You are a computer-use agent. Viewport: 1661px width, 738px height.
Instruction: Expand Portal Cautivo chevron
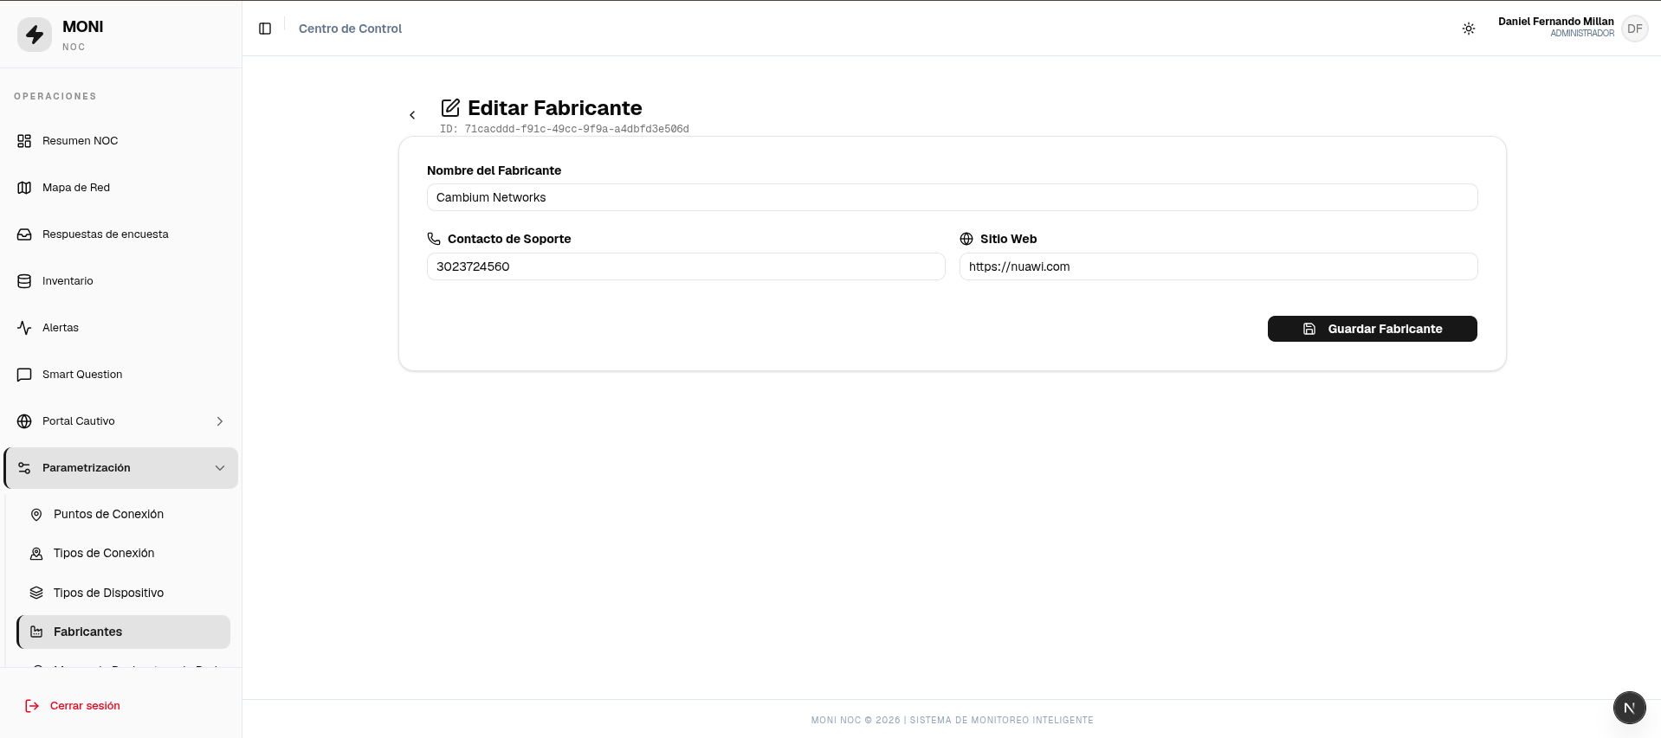(220, 421)
